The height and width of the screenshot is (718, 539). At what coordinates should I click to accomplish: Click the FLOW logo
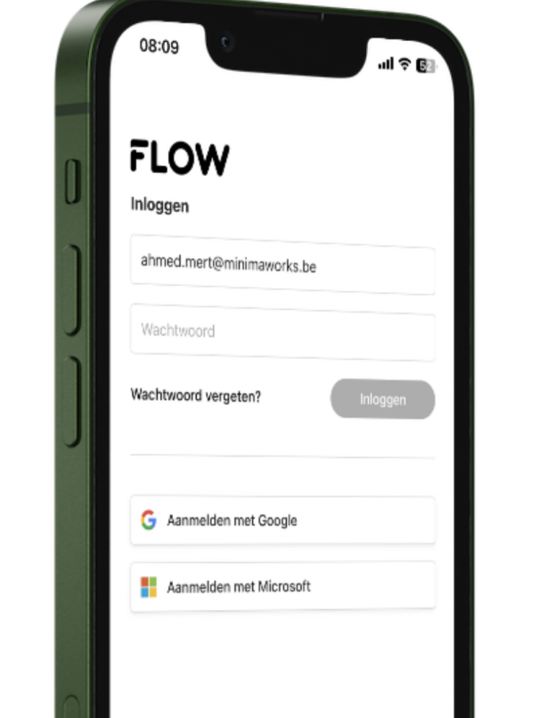(179, 158)
